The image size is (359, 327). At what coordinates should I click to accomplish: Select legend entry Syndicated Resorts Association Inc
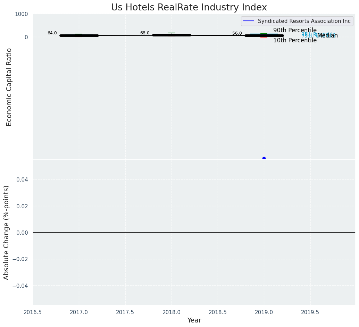pos(304,21)
